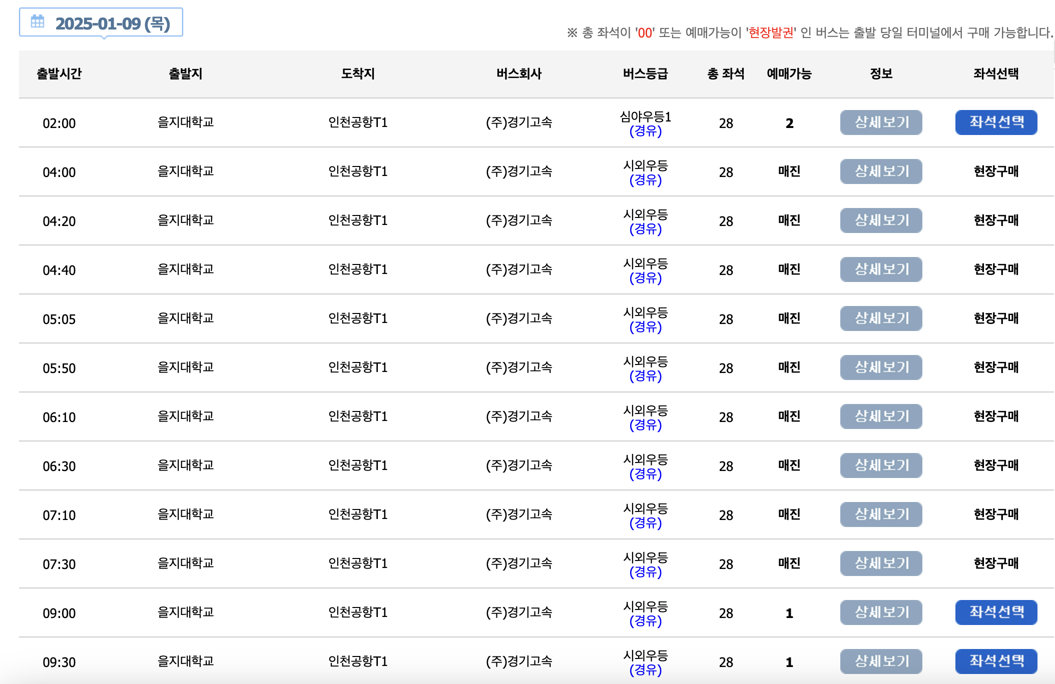1055x684 pixels.
Task: View details of the 07:10 bus
Action: [x=880, y=514]
